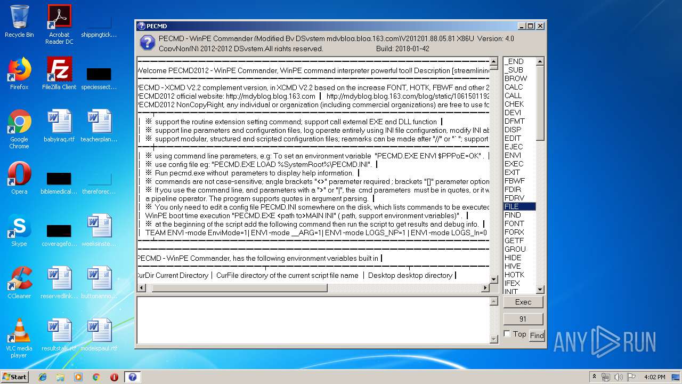The image size is (682, 384).
Task: Launch Skype from the desktop
Action: (x=19, y=230)
